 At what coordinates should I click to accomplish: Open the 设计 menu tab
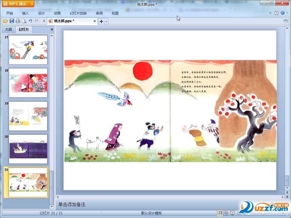pos(41,13)
